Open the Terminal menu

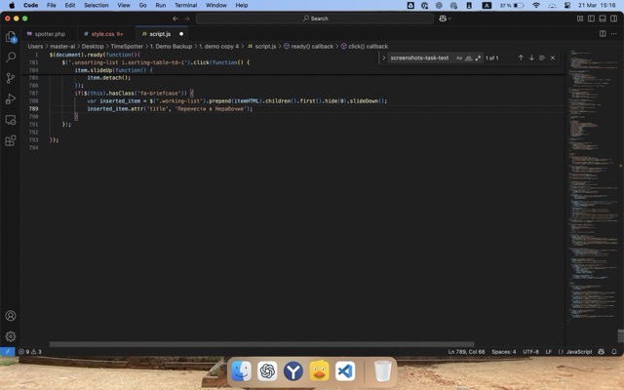pyautogui.click(x=185, y=5)
